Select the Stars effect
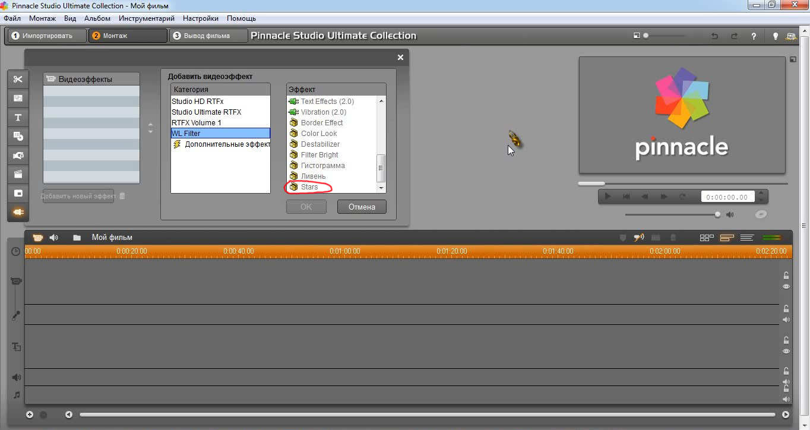 tap(309, 187)
